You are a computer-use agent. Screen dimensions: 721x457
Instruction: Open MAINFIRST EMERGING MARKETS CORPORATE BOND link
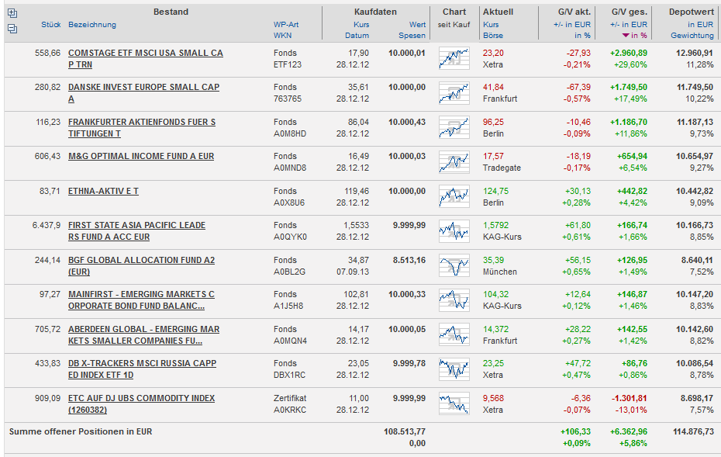(x=141, y=300)
